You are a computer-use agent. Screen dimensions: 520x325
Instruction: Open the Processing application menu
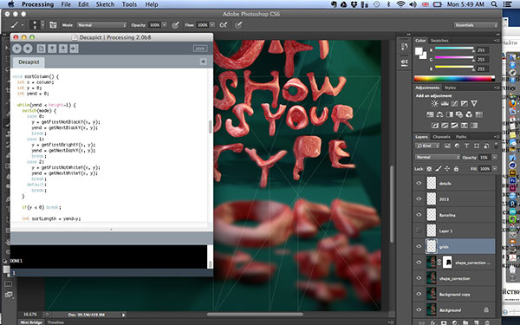click(x=38, y=4)
